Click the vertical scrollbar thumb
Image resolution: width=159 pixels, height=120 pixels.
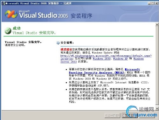pyautogui.click(x=157, y=65)
